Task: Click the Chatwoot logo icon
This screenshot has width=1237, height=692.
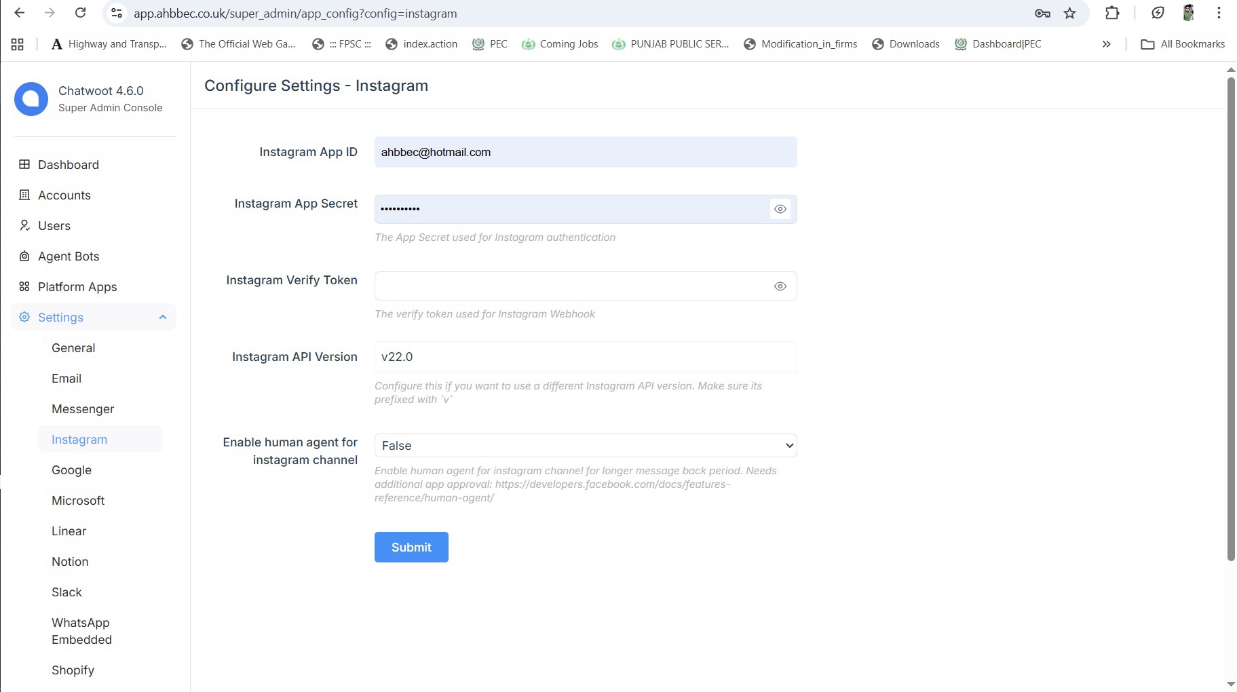Action: [x=31, y=99]
